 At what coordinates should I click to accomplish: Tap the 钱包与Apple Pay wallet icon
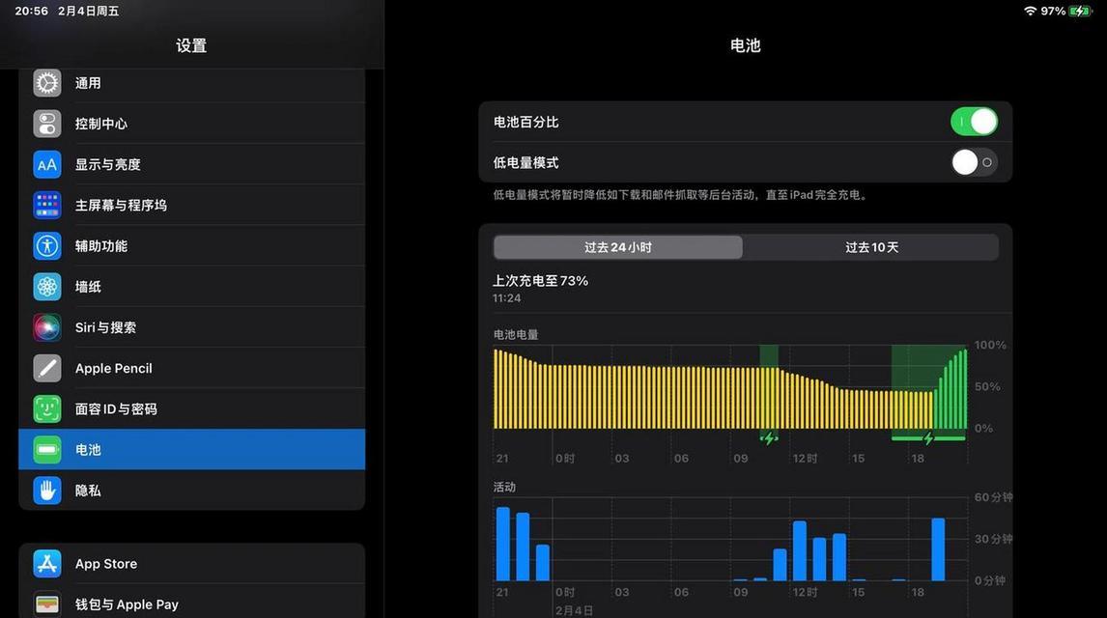tap(47, 604)
